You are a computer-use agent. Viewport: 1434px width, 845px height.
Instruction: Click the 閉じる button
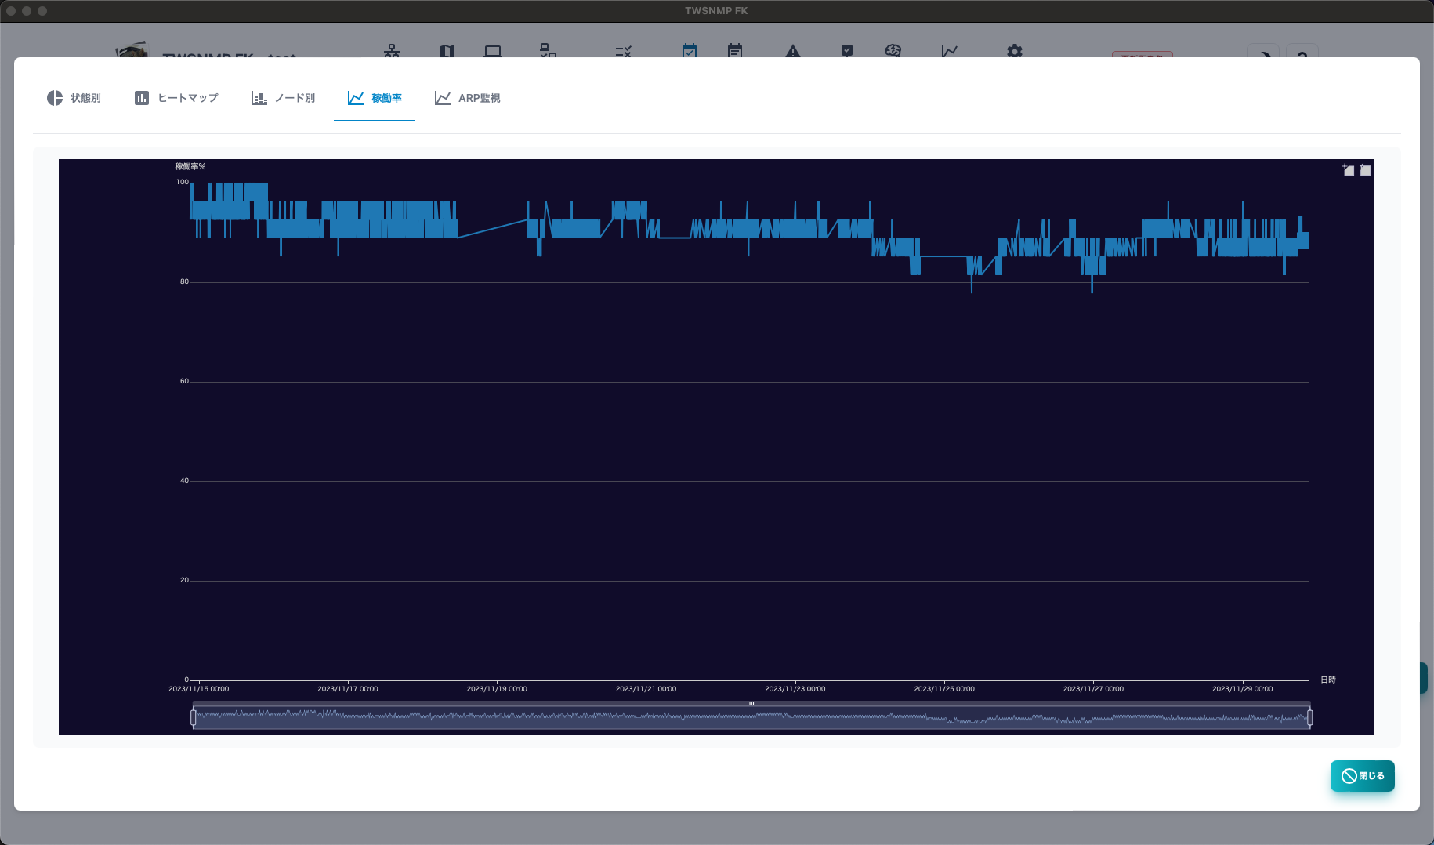click(1363, 776)
